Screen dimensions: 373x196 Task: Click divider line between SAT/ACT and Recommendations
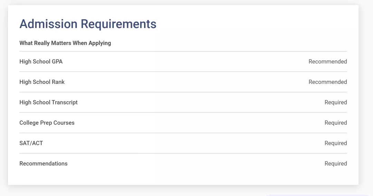click(183, 153)
